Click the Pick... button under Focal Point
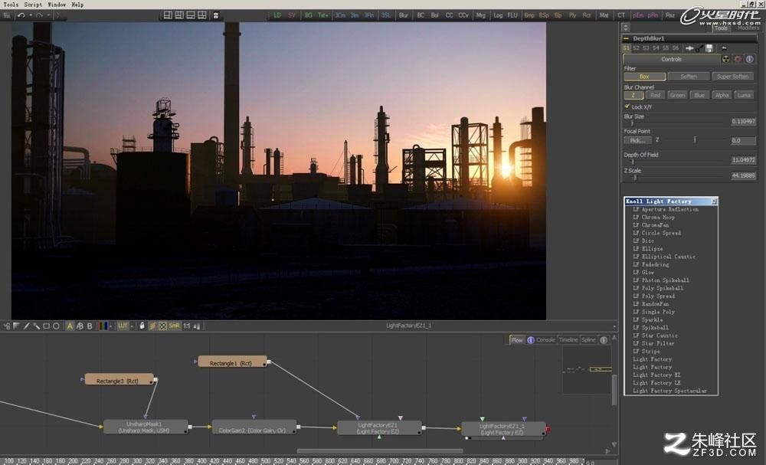 click(x=637, y=141)
